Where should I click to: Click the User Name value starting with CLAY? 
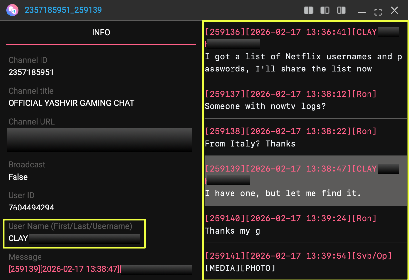click(74, 238)
